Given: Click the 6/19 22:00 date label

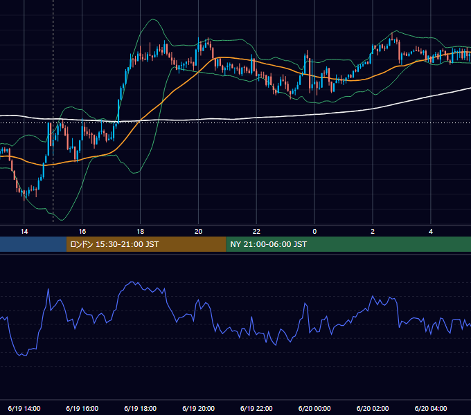Looking at the screenshot, I should coord(256,408).
